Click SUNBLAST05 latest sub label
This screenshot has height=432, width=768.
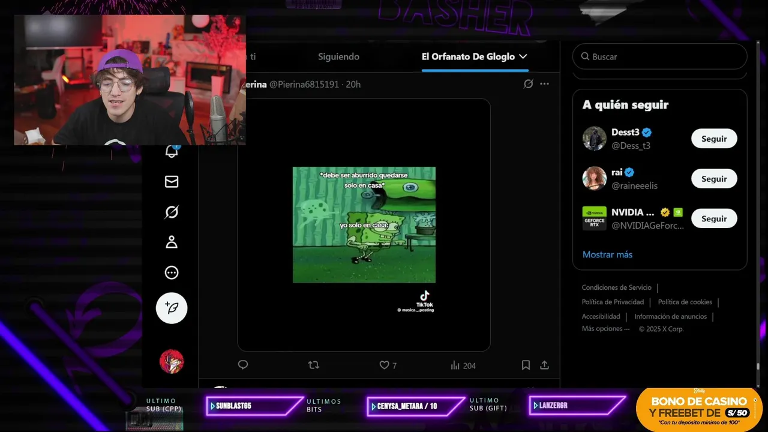click(254, 406)
